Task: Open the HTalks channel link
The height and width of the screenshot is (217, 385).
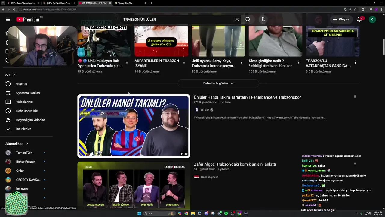Action: pos(205,110)
